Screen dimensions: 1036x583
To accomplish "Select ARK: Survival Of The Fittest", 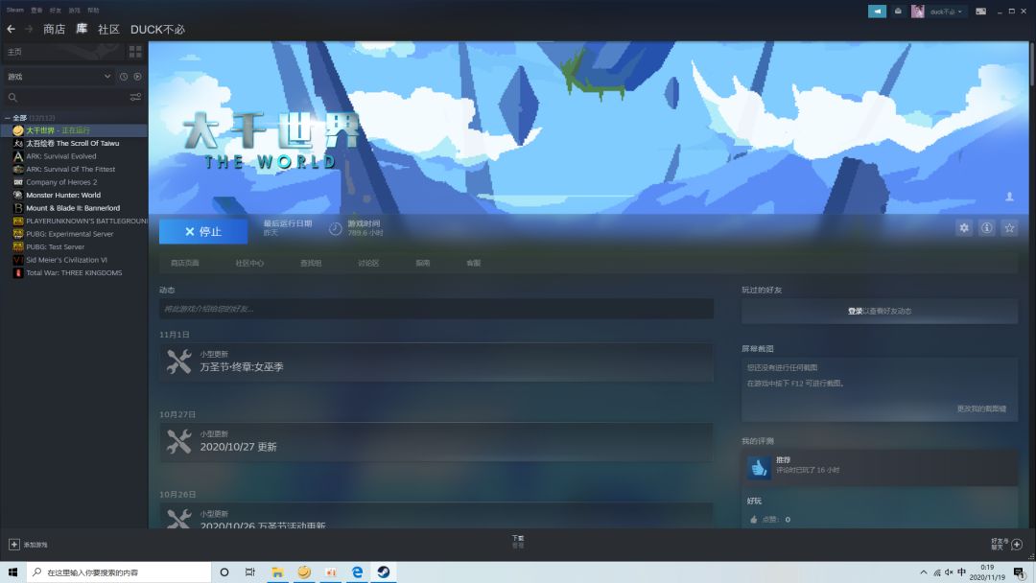I will point(74,169).
